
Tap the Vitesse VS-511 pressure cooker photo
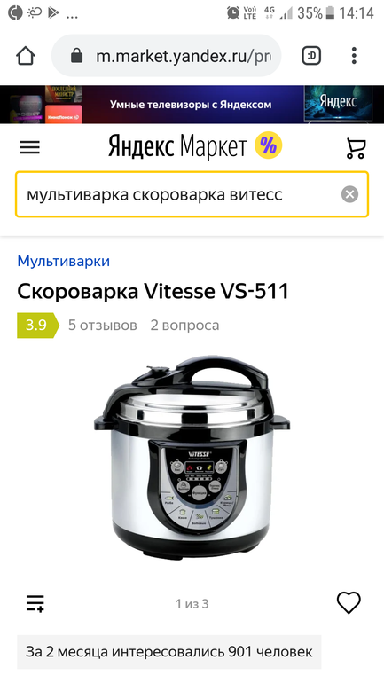[x=192, y=458]
